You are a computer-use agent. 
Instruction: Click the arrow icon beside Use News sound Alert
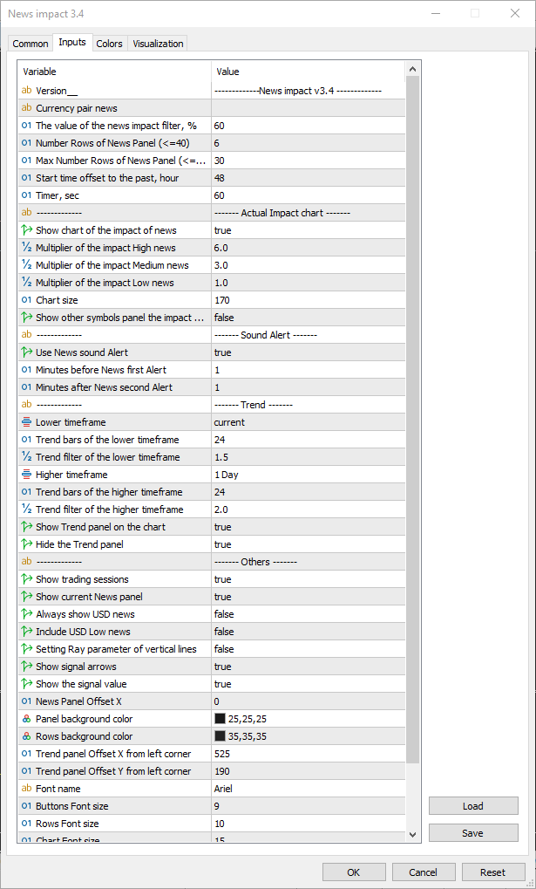[x=26, y=352]
